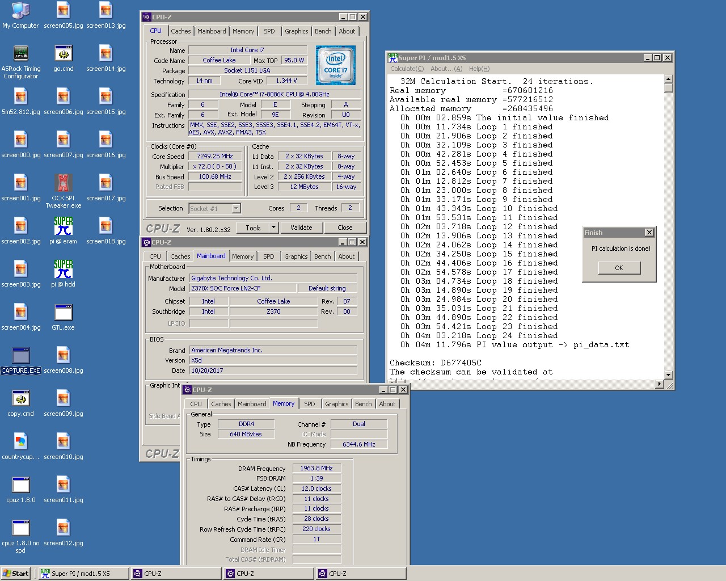Click the BIOS date 10/20/2017 field

pyautogui.click(x=273, y=371)
